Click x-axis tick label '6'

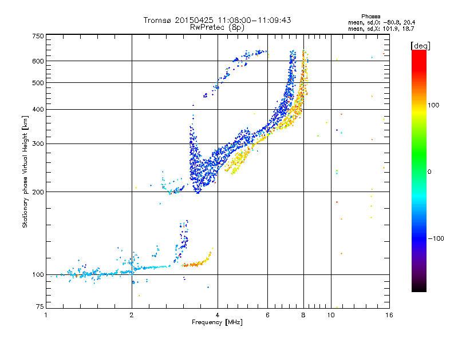(x=267, y=315)
